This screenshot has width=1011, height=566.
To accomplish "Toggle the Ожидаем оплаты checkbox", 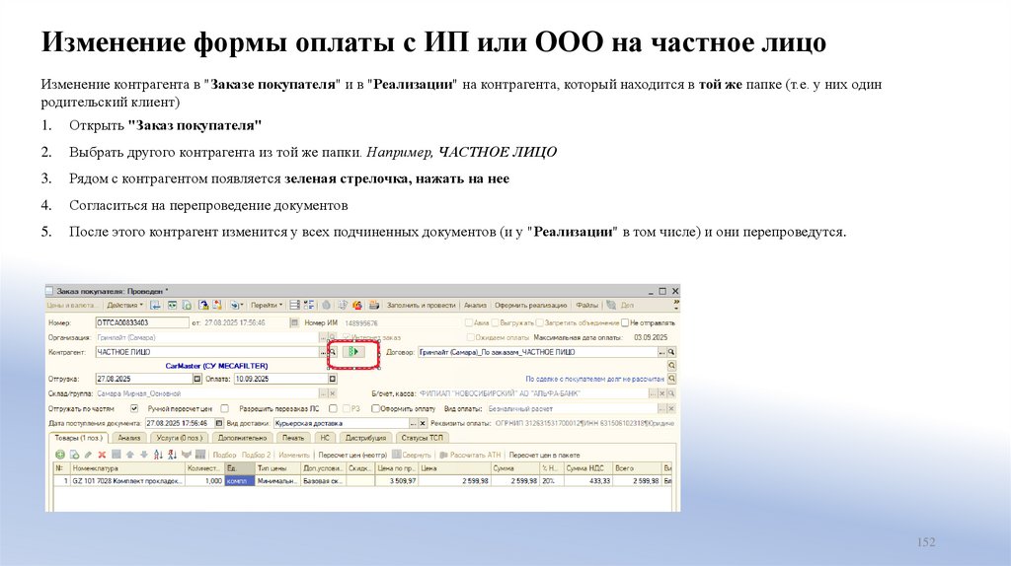I will (x=471, y=337).
